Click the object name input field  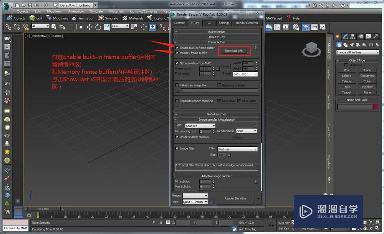click(x=354, y=106)
